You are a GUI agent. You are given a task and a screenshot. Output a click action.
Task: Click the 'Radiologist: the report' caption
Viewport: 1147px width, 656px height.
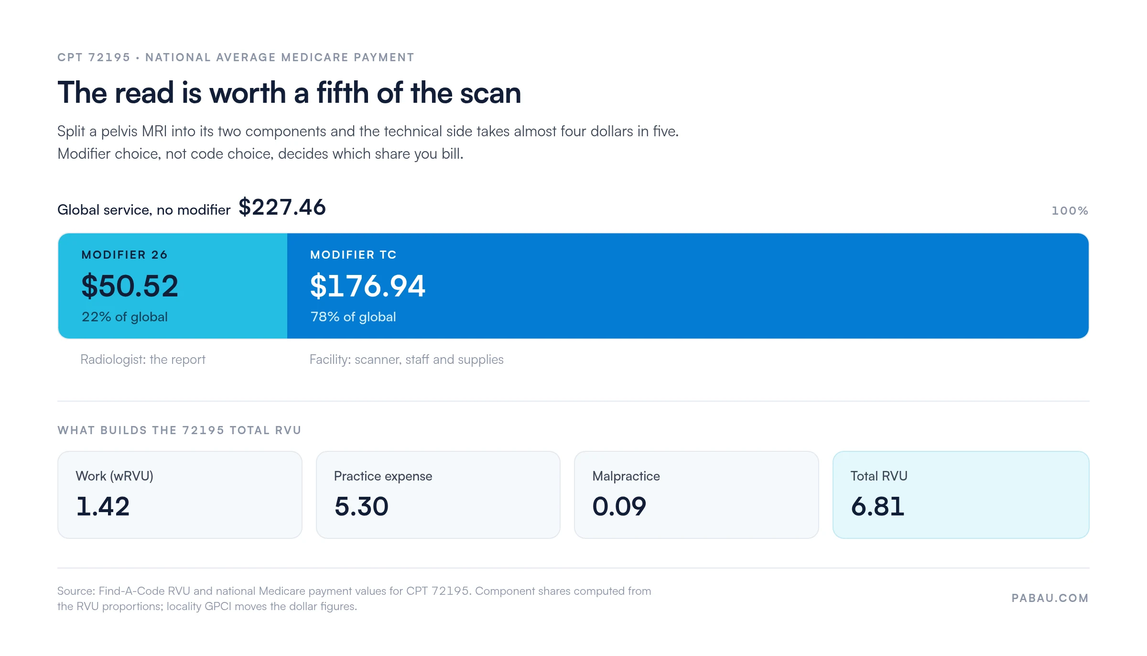pos(143,360)
